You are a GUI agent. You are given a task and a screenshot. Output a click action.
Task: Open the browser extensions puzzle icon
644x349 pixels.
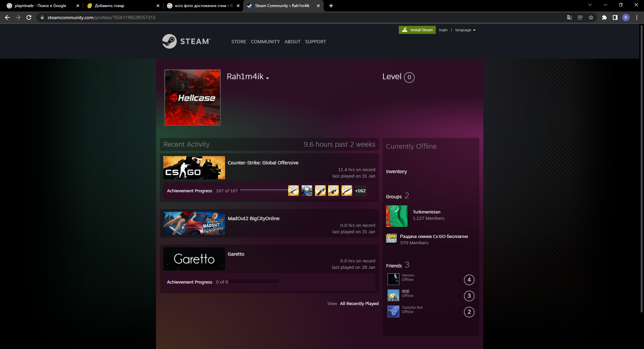pyautogui.click(x=604, y=17)
